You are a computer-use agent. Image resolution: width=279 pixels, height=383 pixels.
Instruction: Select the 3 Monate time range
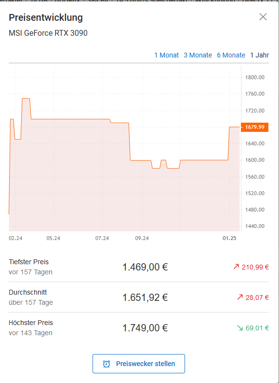[198, 55]
